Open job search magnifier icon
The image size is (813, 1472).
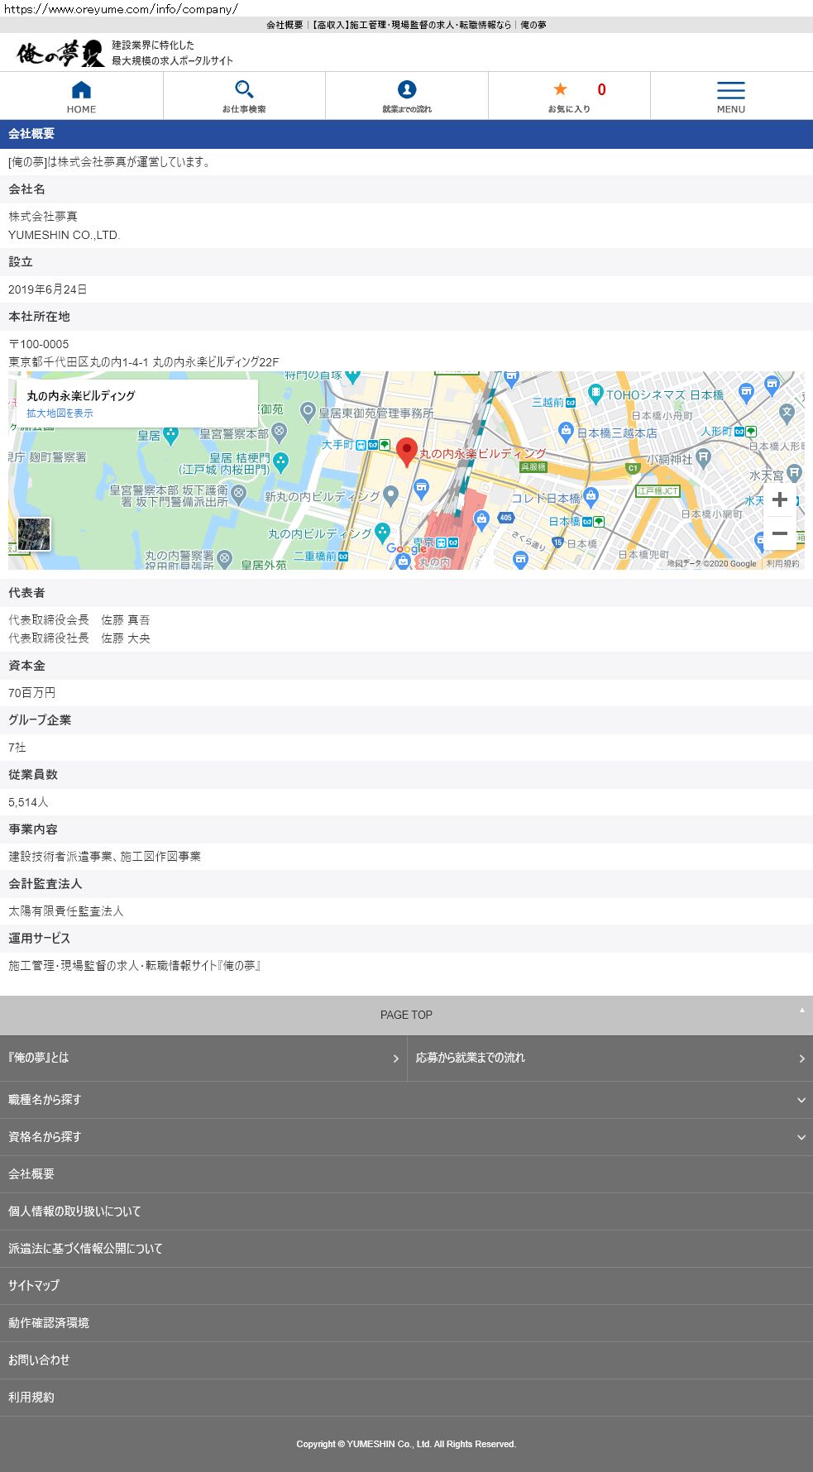click(x=244, y=89)
